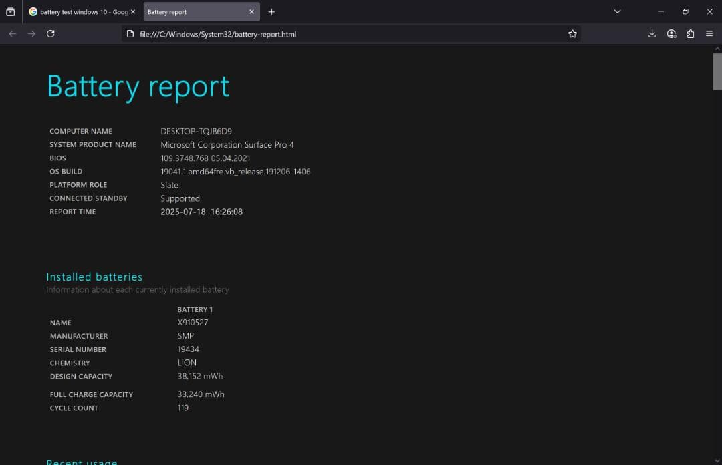This screenshot has width=722, height=465.
Task: Open a new tab with plus button
Action: coord(271,12)
